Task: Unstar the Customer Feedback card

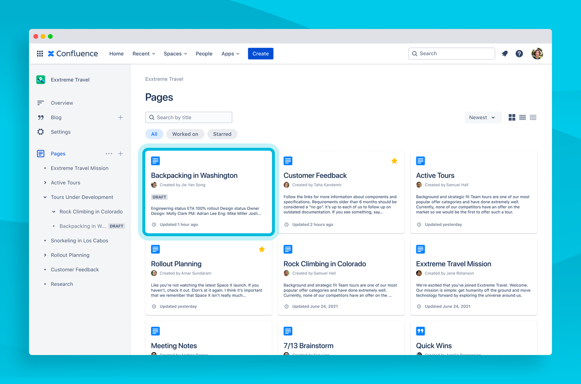Action: pyautogui.click(x=394, y=161)
